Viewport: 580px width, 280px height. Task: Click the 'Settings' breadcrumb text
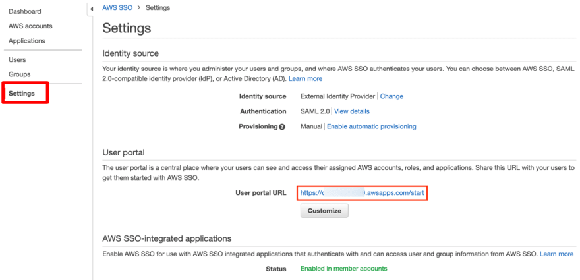pyautogui.click(x=158, y=7)
